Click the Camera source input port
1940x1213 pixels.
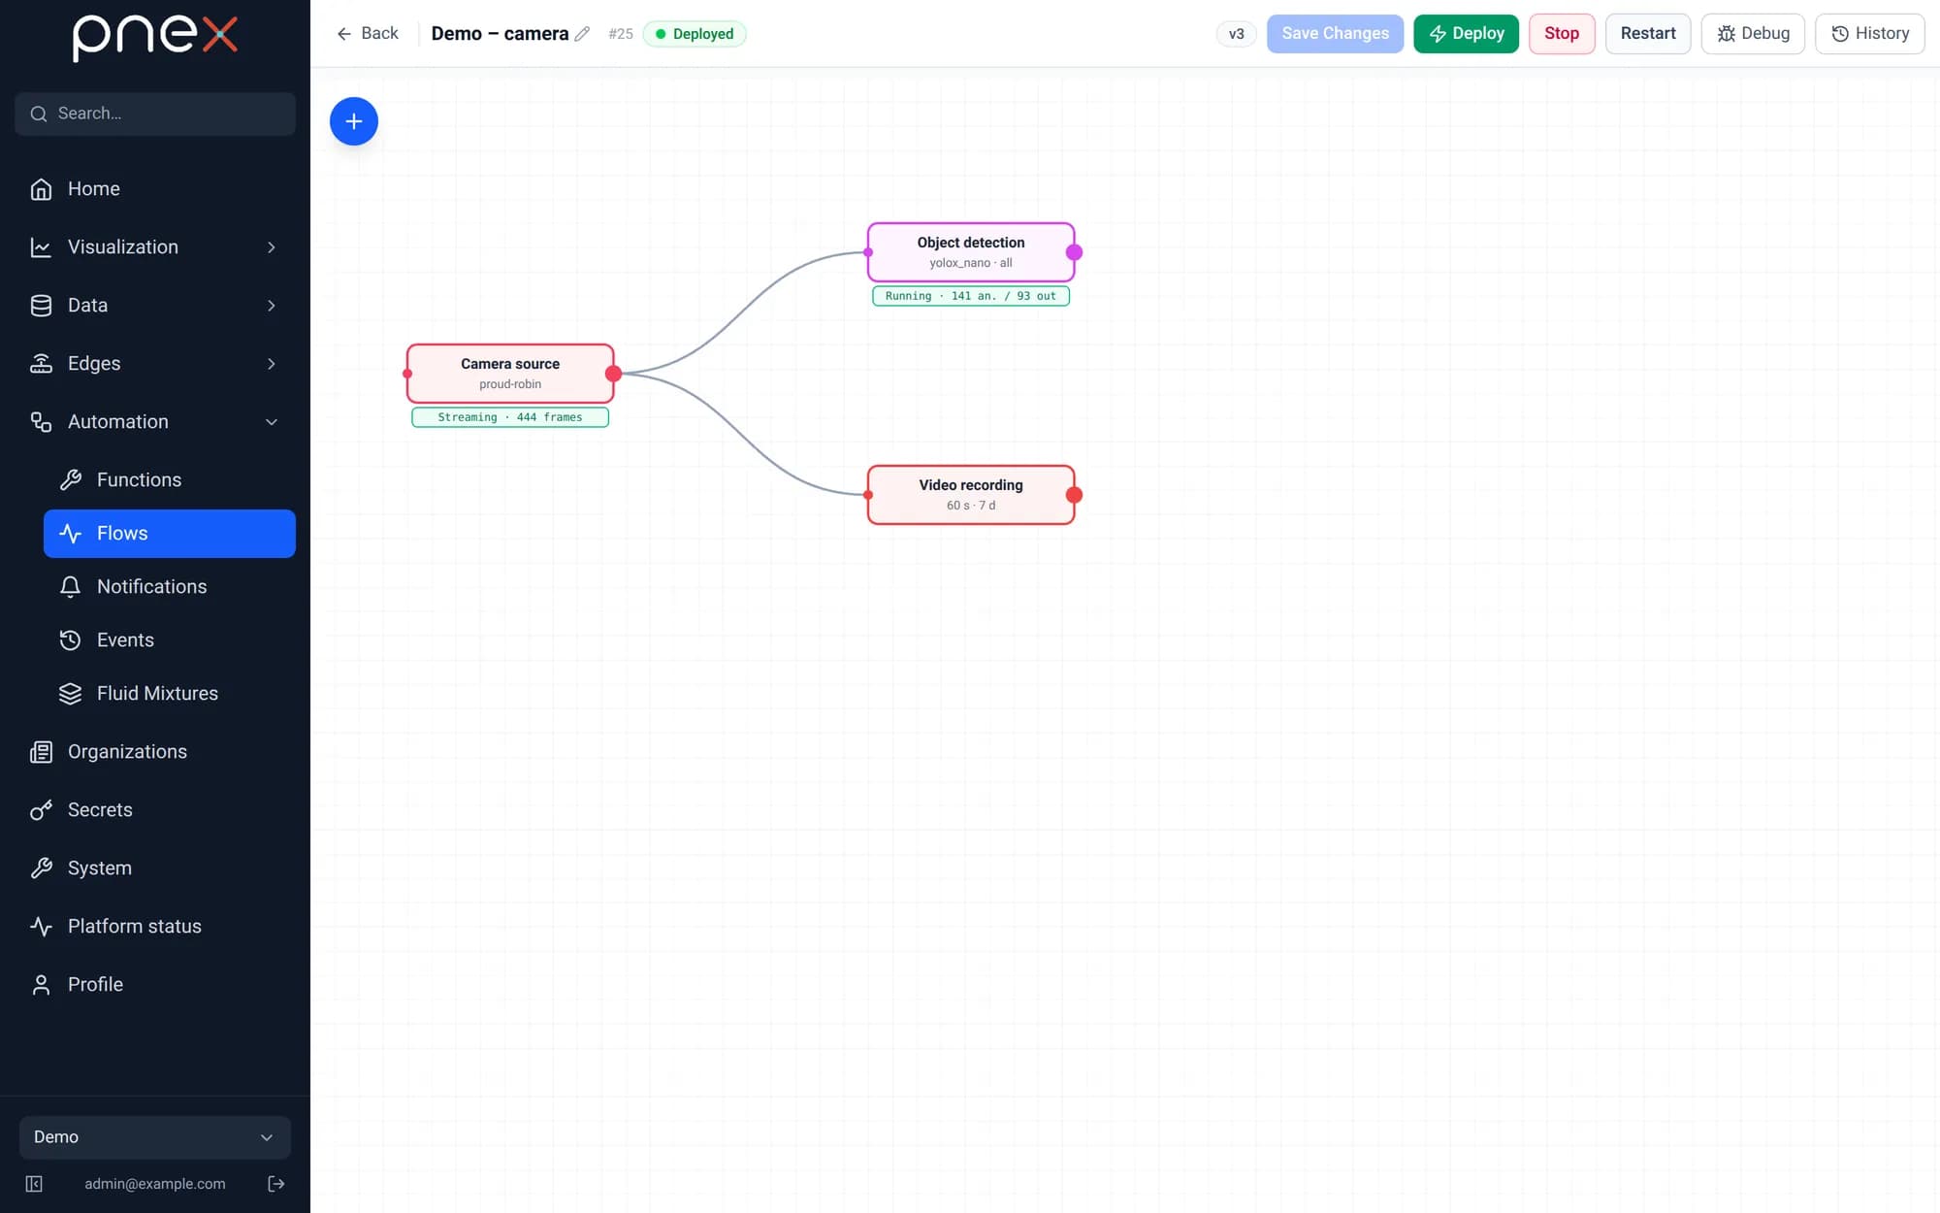point(407,374)
